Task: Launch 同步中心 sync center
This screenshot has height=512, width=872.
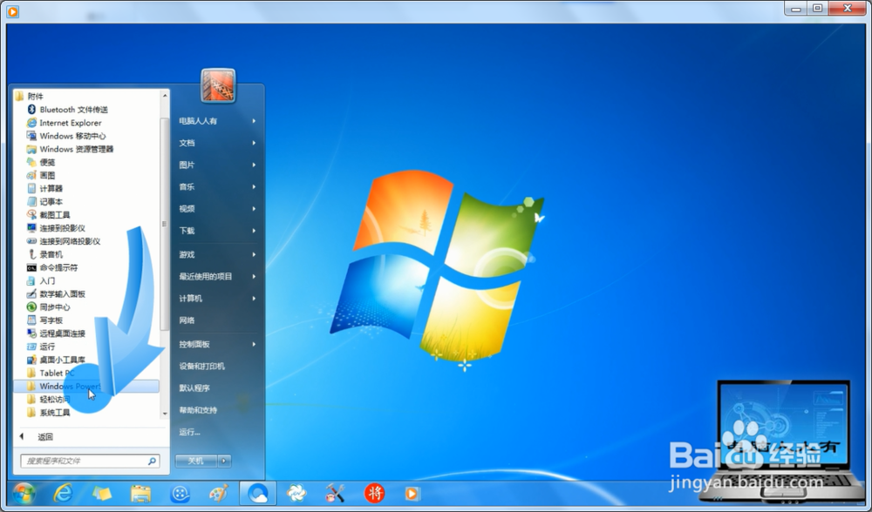Action: point(48,307)
